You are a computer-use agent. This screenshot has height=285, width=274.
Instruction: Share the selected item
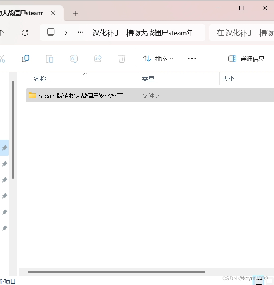(x=98, y=59)
